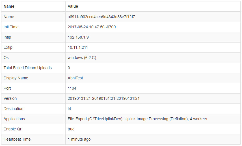
Task: Click the Value column header
Action: (73, 6)
